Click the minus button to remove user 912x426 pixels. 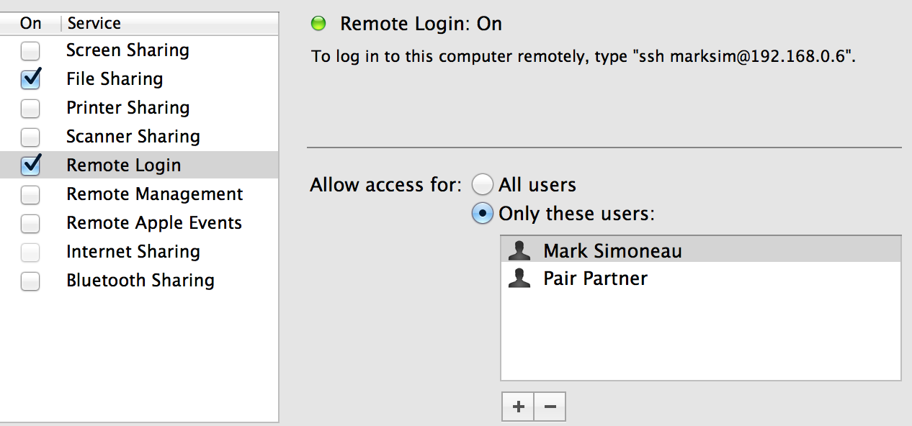tap(550, 407)
